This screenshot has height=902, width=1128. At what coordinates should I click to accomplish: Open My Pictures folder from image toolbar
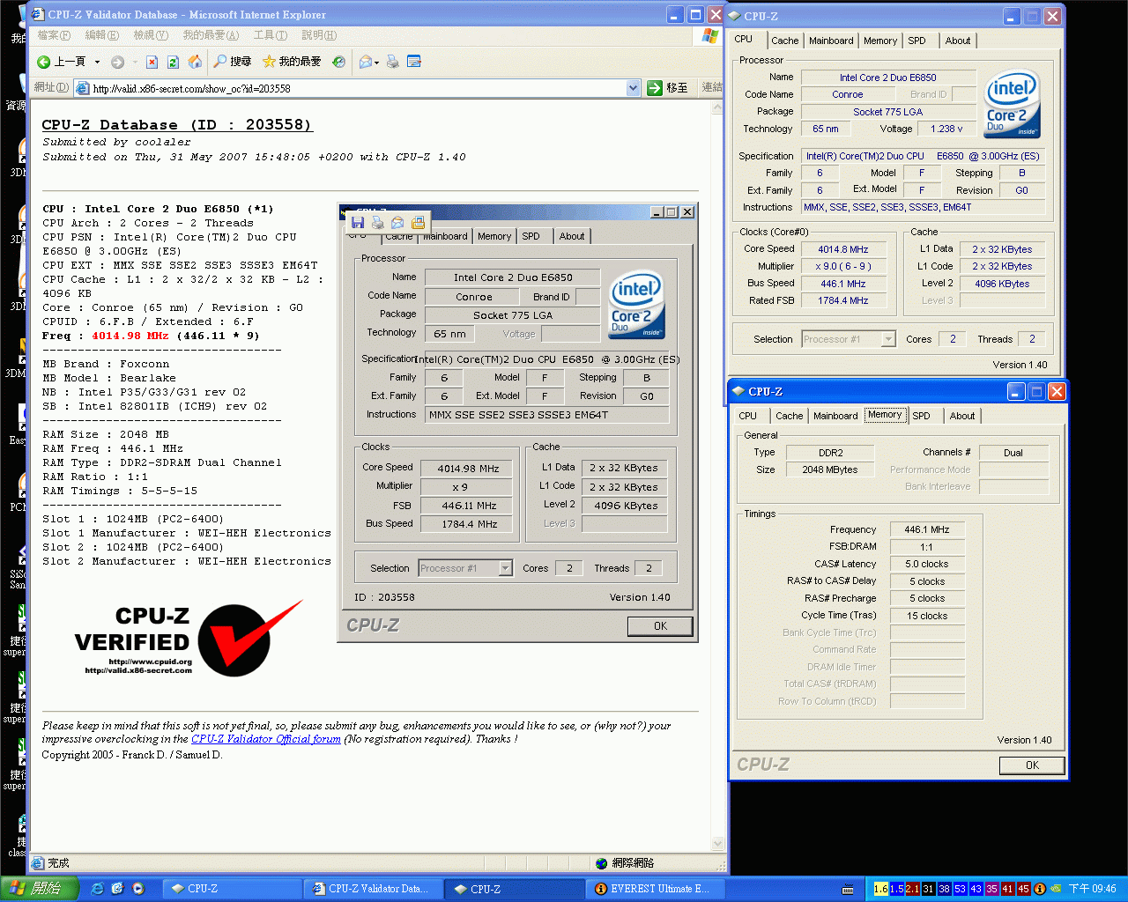point(418,223)
